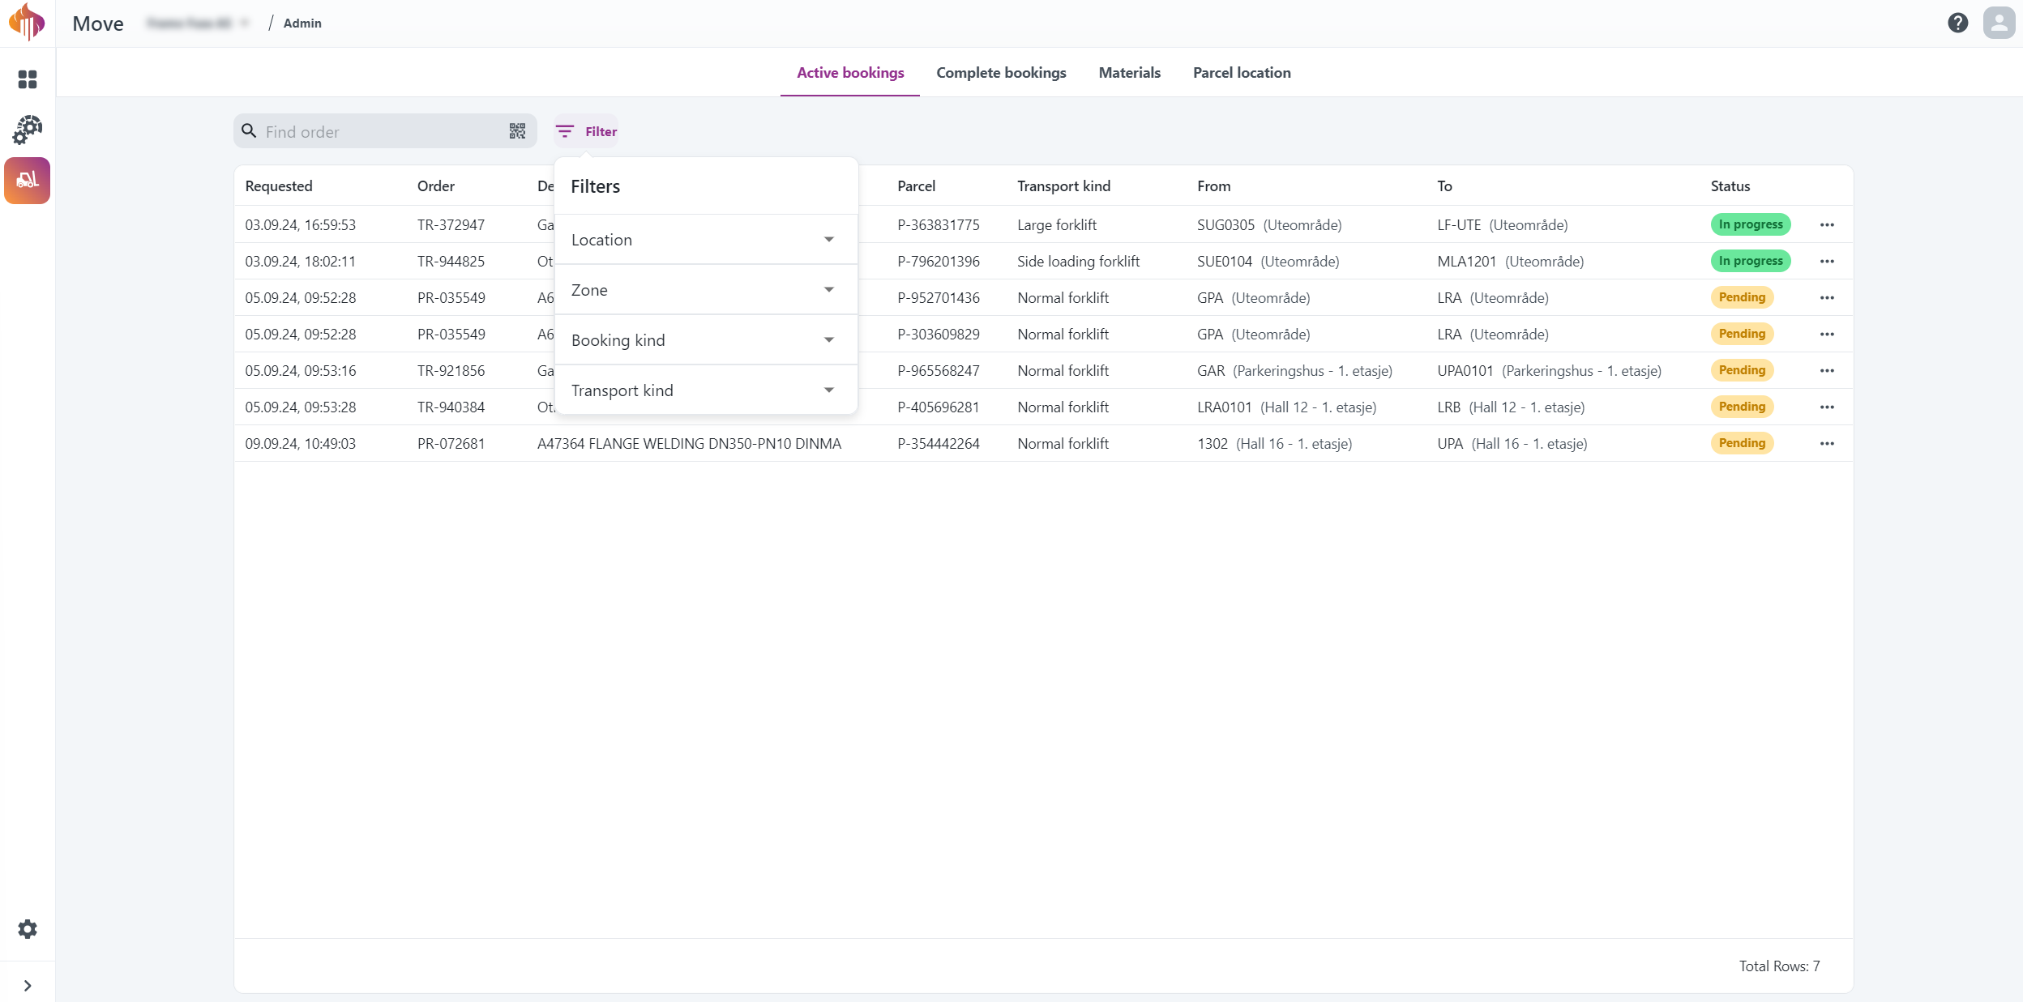Click the A47364 FLANGE WELDING description

pos(689,444)
